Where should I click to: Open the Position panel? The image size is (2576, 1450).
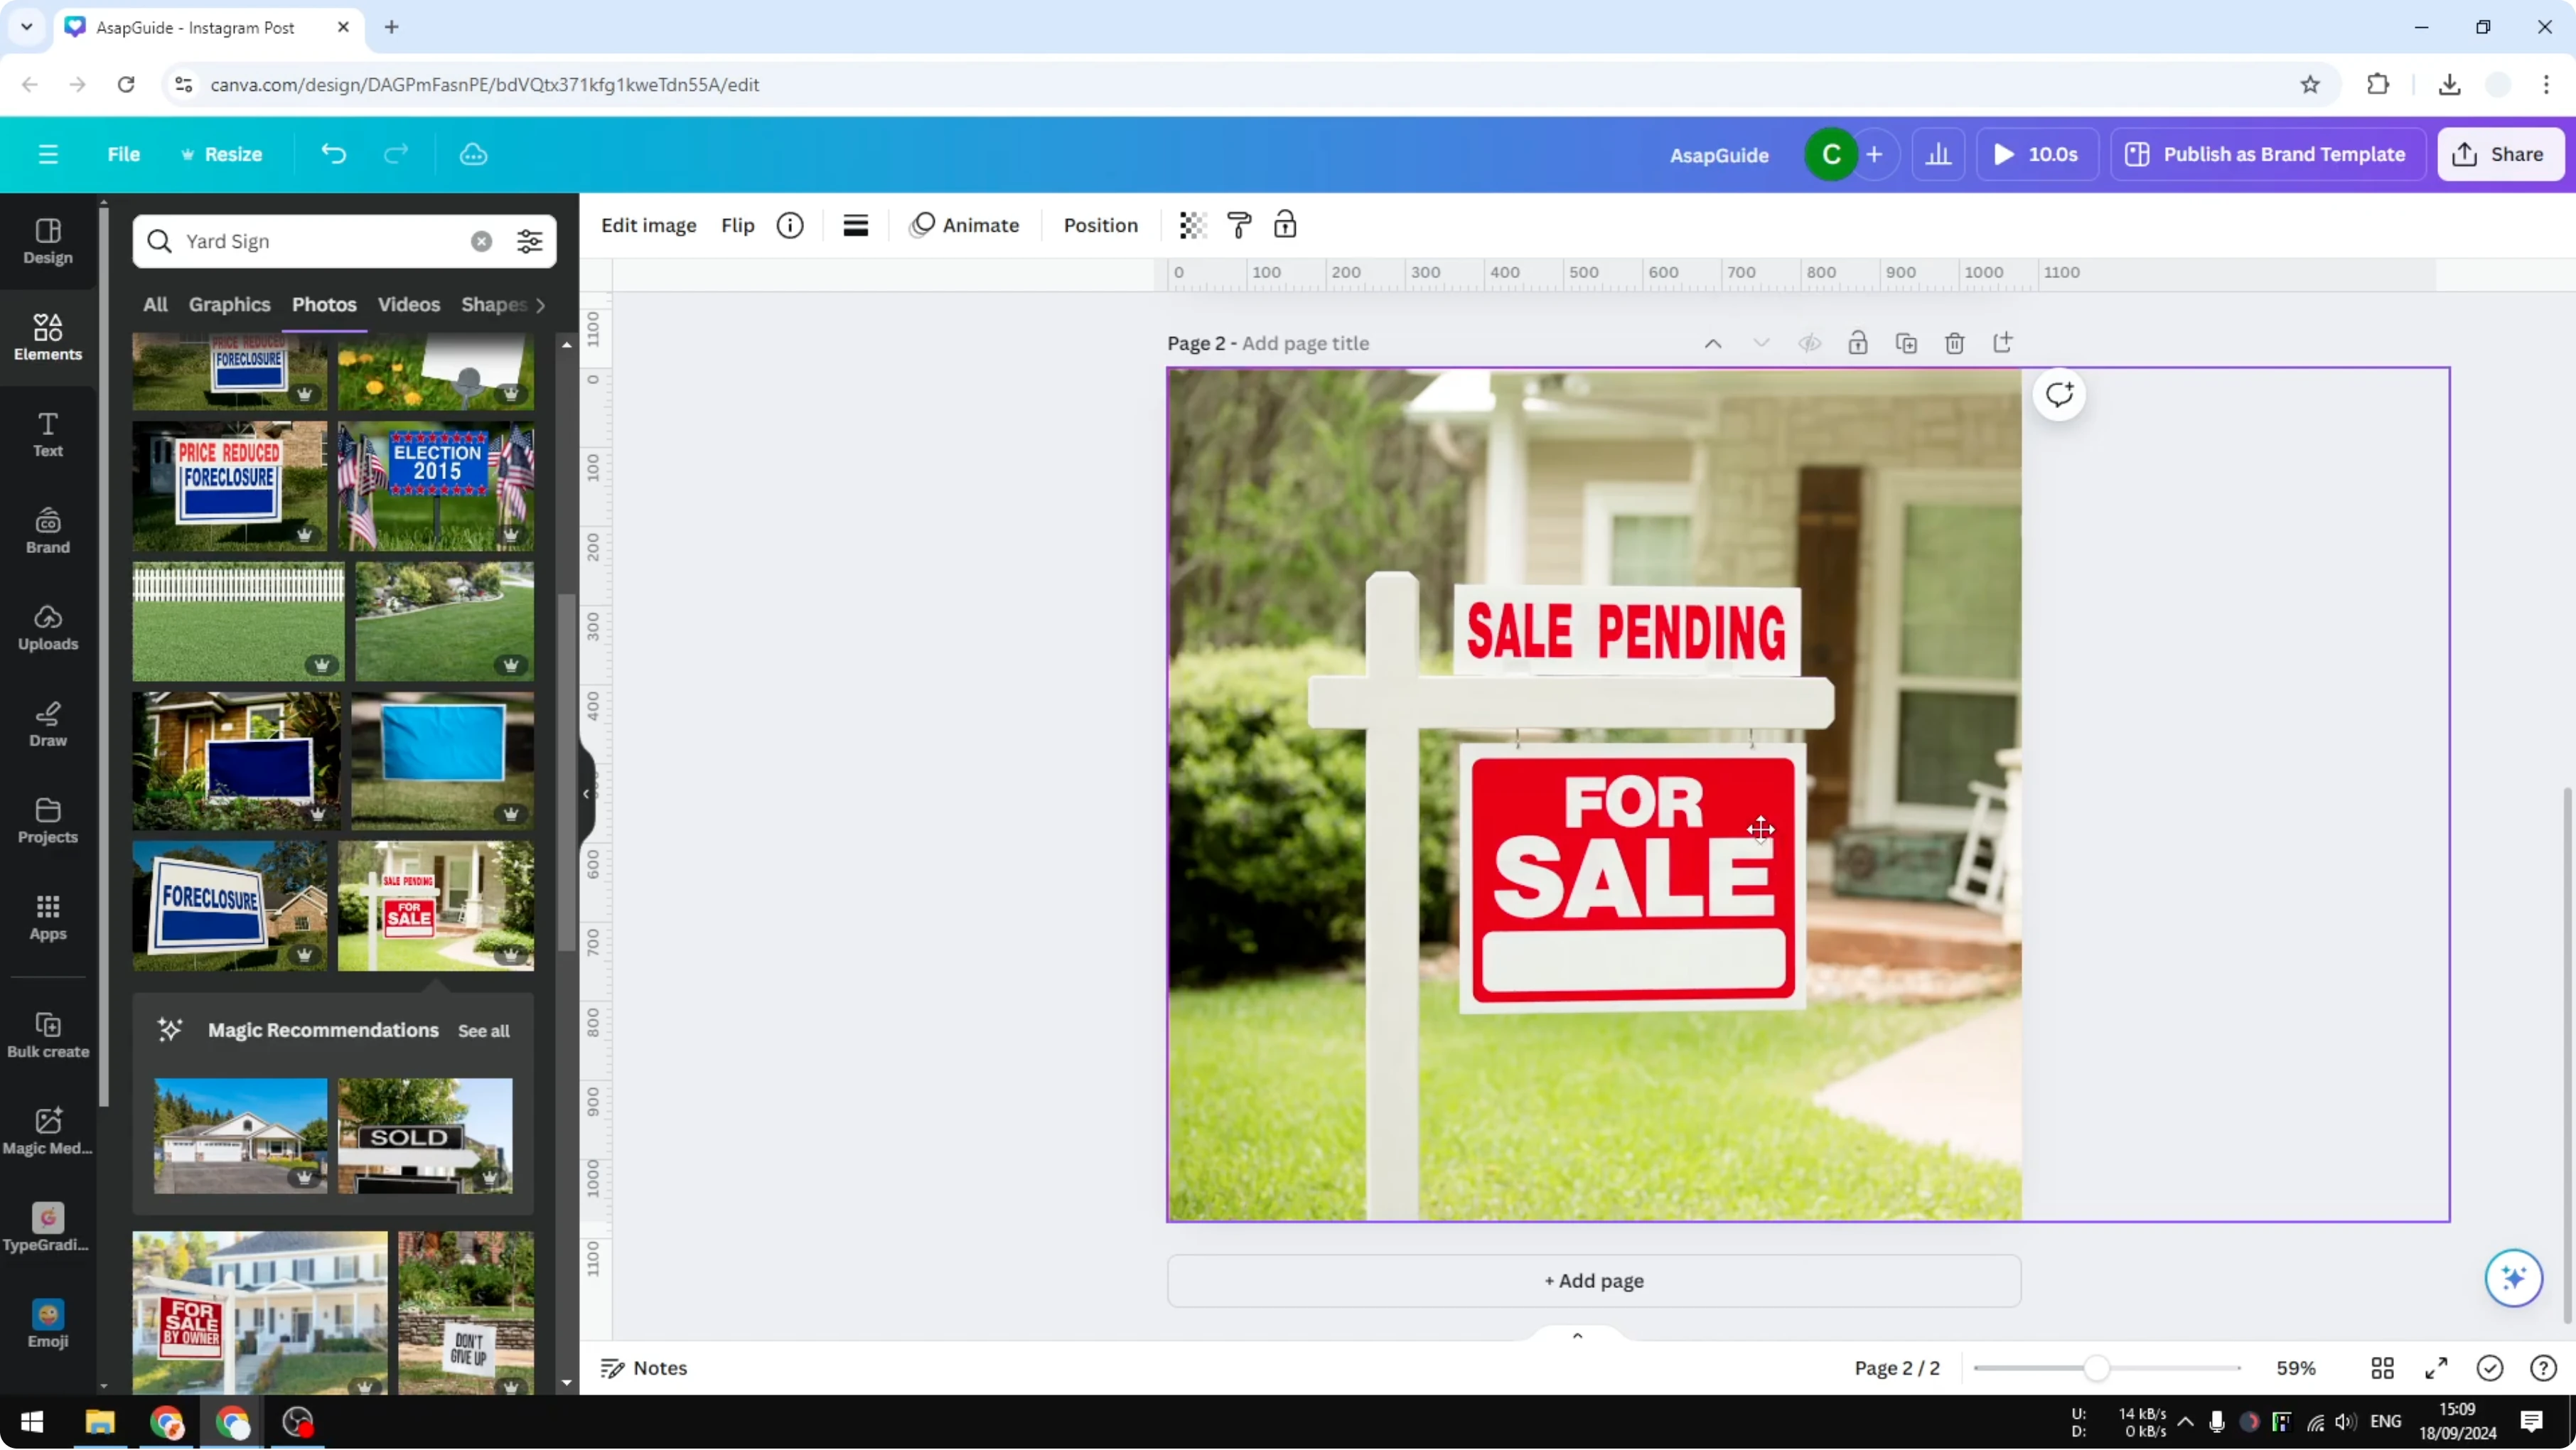pos(1100,225)
